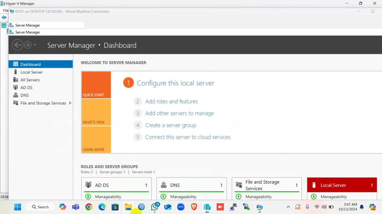Click the DNS icon in sidebar

[x=16, y=95]
